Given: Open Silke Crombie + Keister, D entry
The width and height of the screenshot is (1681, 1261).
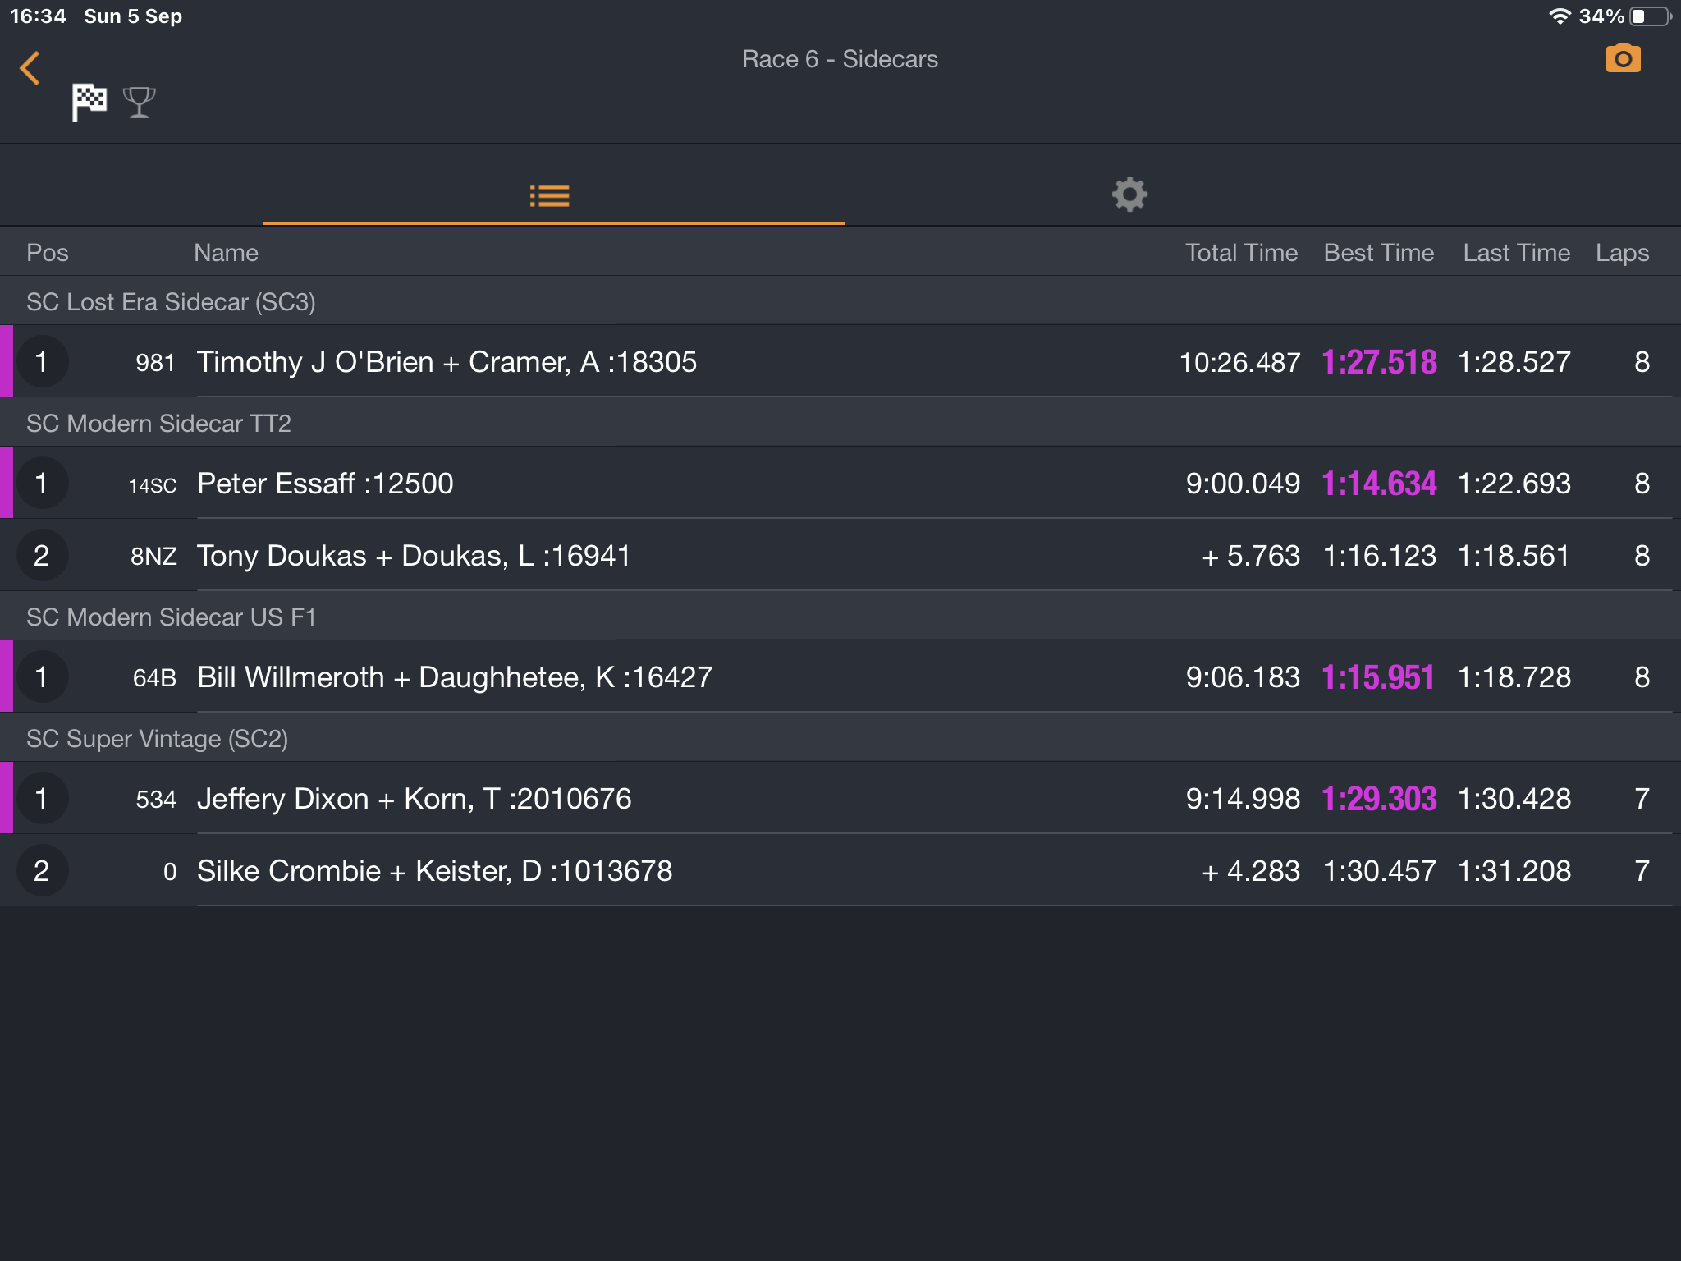Looking at the screenshot, I should pyautogui.click(x=840, y=870).
